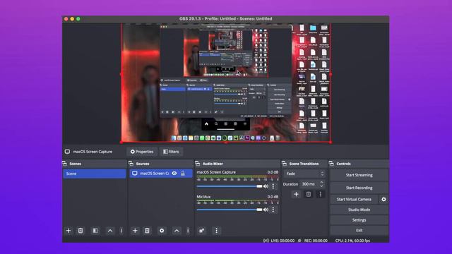Viewport: 452px width, 254px height.
Task: Click Audio Mixer dock float icon
Action: [x=198, y=164]
